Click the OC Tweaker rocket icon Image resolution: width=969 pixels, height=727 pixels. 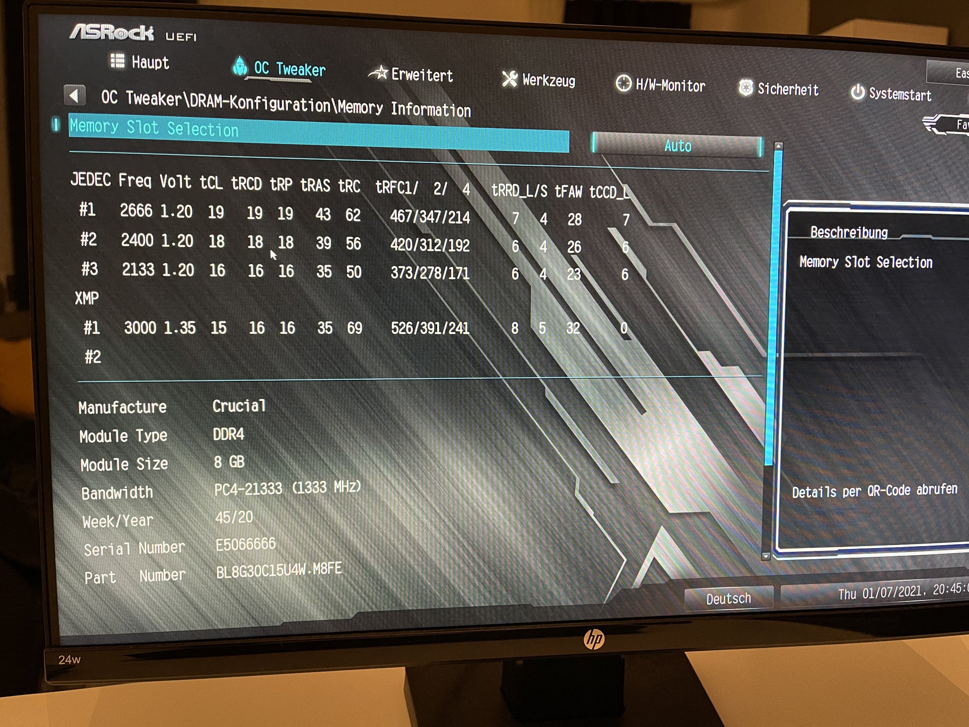(x=240, y=66)
